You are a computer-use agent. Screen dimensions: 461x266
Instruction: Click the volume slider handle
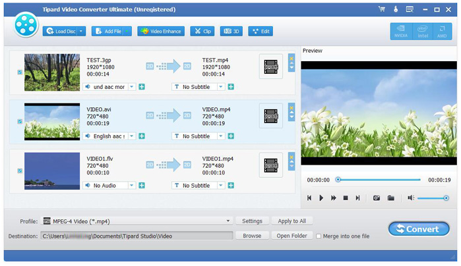(x=446, y=198)
